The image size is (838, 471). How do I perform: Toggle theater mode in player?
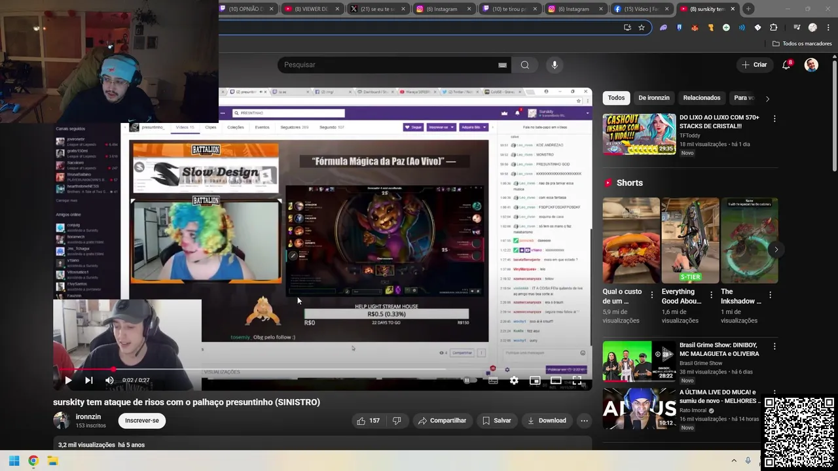[556, 380]
